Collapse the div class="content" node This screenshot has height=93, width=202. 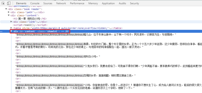pyautogui.click(x=9, y=15)
